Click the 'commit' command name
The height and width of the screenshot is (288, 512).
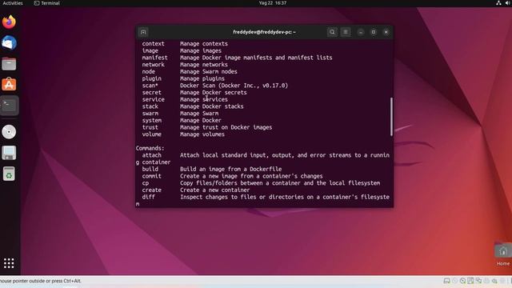tap(151, 176)
